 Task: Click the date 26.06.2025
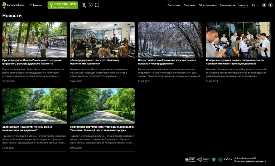point(9,81)
